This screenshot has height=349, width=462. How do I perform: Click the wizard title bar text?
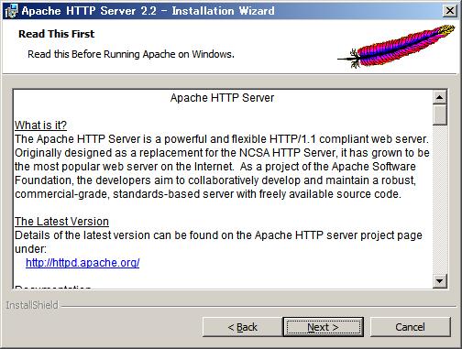[x=148, y=11]
